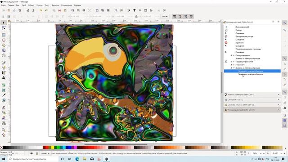Expand the 'Коррекция размытия' history entry
Screen dimensions: 288x162
234,62
